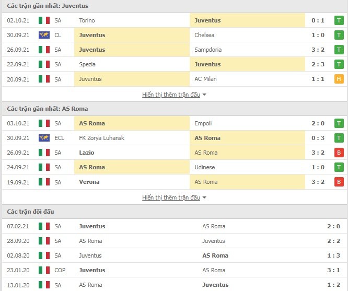Expand more matches under the Juventus section
The image size is (348, 291).
click(x=171, y=95)
